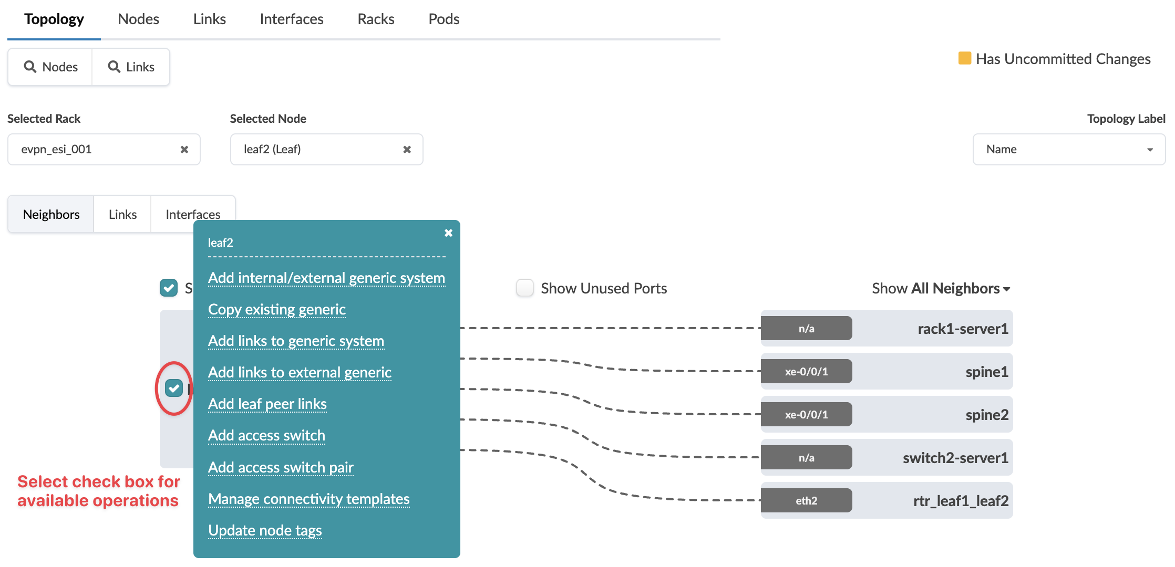Toggle the checked box above the node panel
Image resolution: width=1175 pixels, height=567 pixels.
point(169,288)
